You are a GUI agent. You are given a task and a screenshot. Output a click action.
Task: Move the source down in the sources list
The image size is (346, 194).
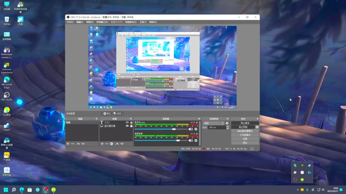(122, 144)
